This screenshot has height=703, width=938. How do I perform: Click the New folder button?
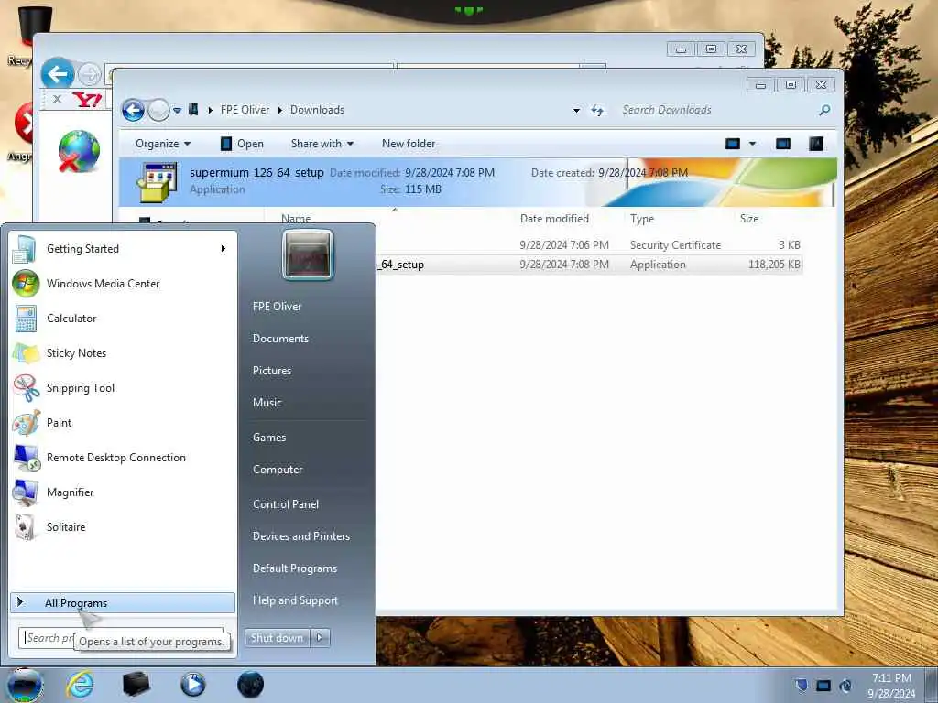tap(409, 144)
